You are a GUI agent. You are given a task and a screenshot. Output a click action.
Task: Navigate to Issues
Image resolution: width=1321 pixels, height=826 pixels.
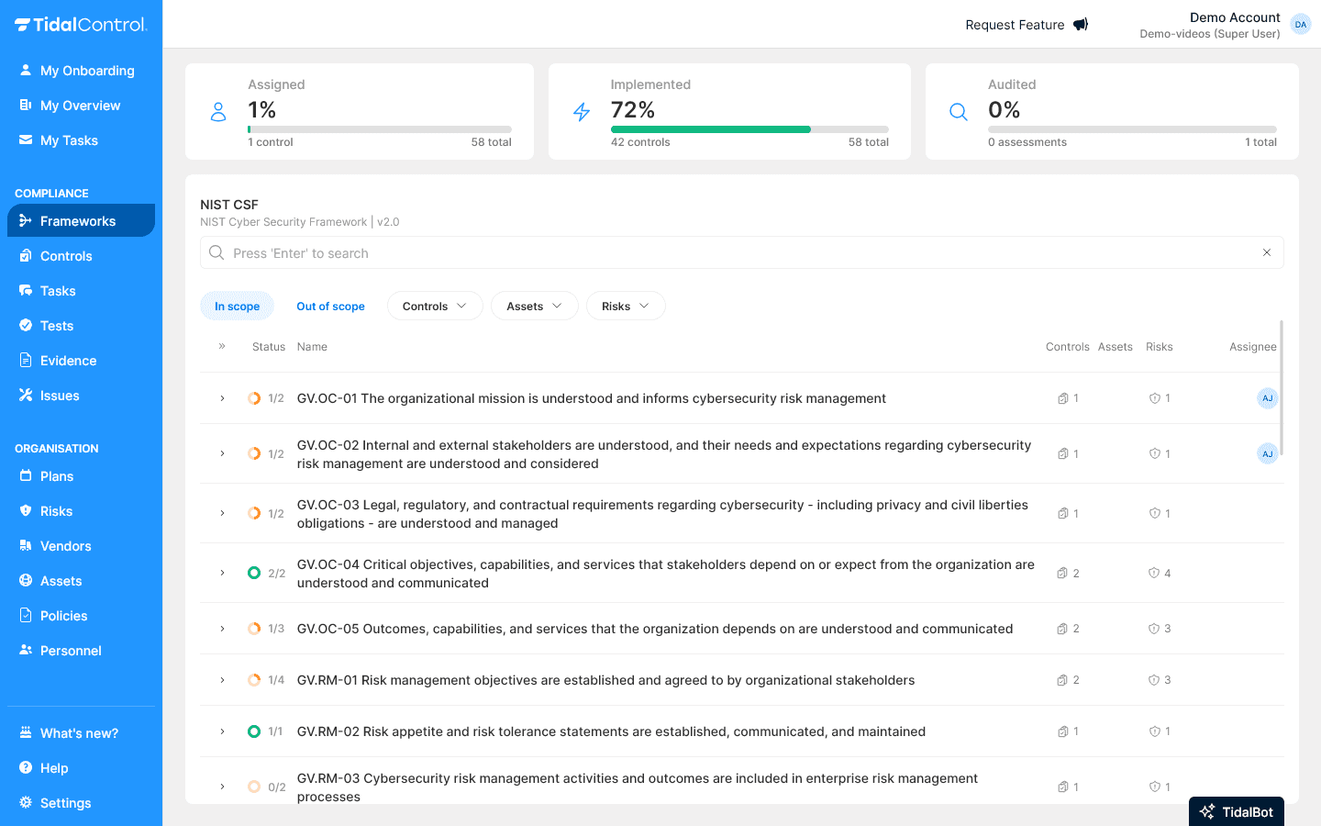(x=58, y=395)
